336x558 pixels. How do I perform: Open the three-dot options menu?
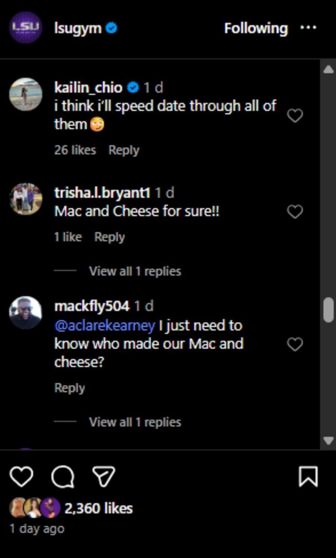click(x=308, y=28)
